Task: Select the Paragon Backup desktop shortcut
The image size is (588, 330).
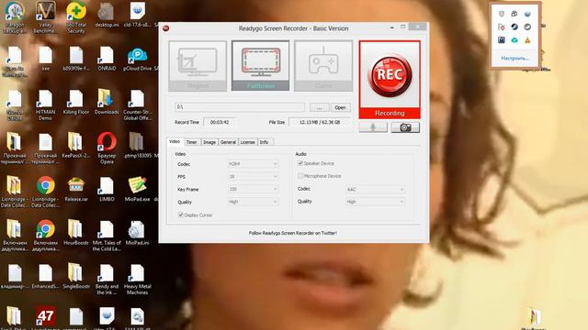Action: click(15, 16)
